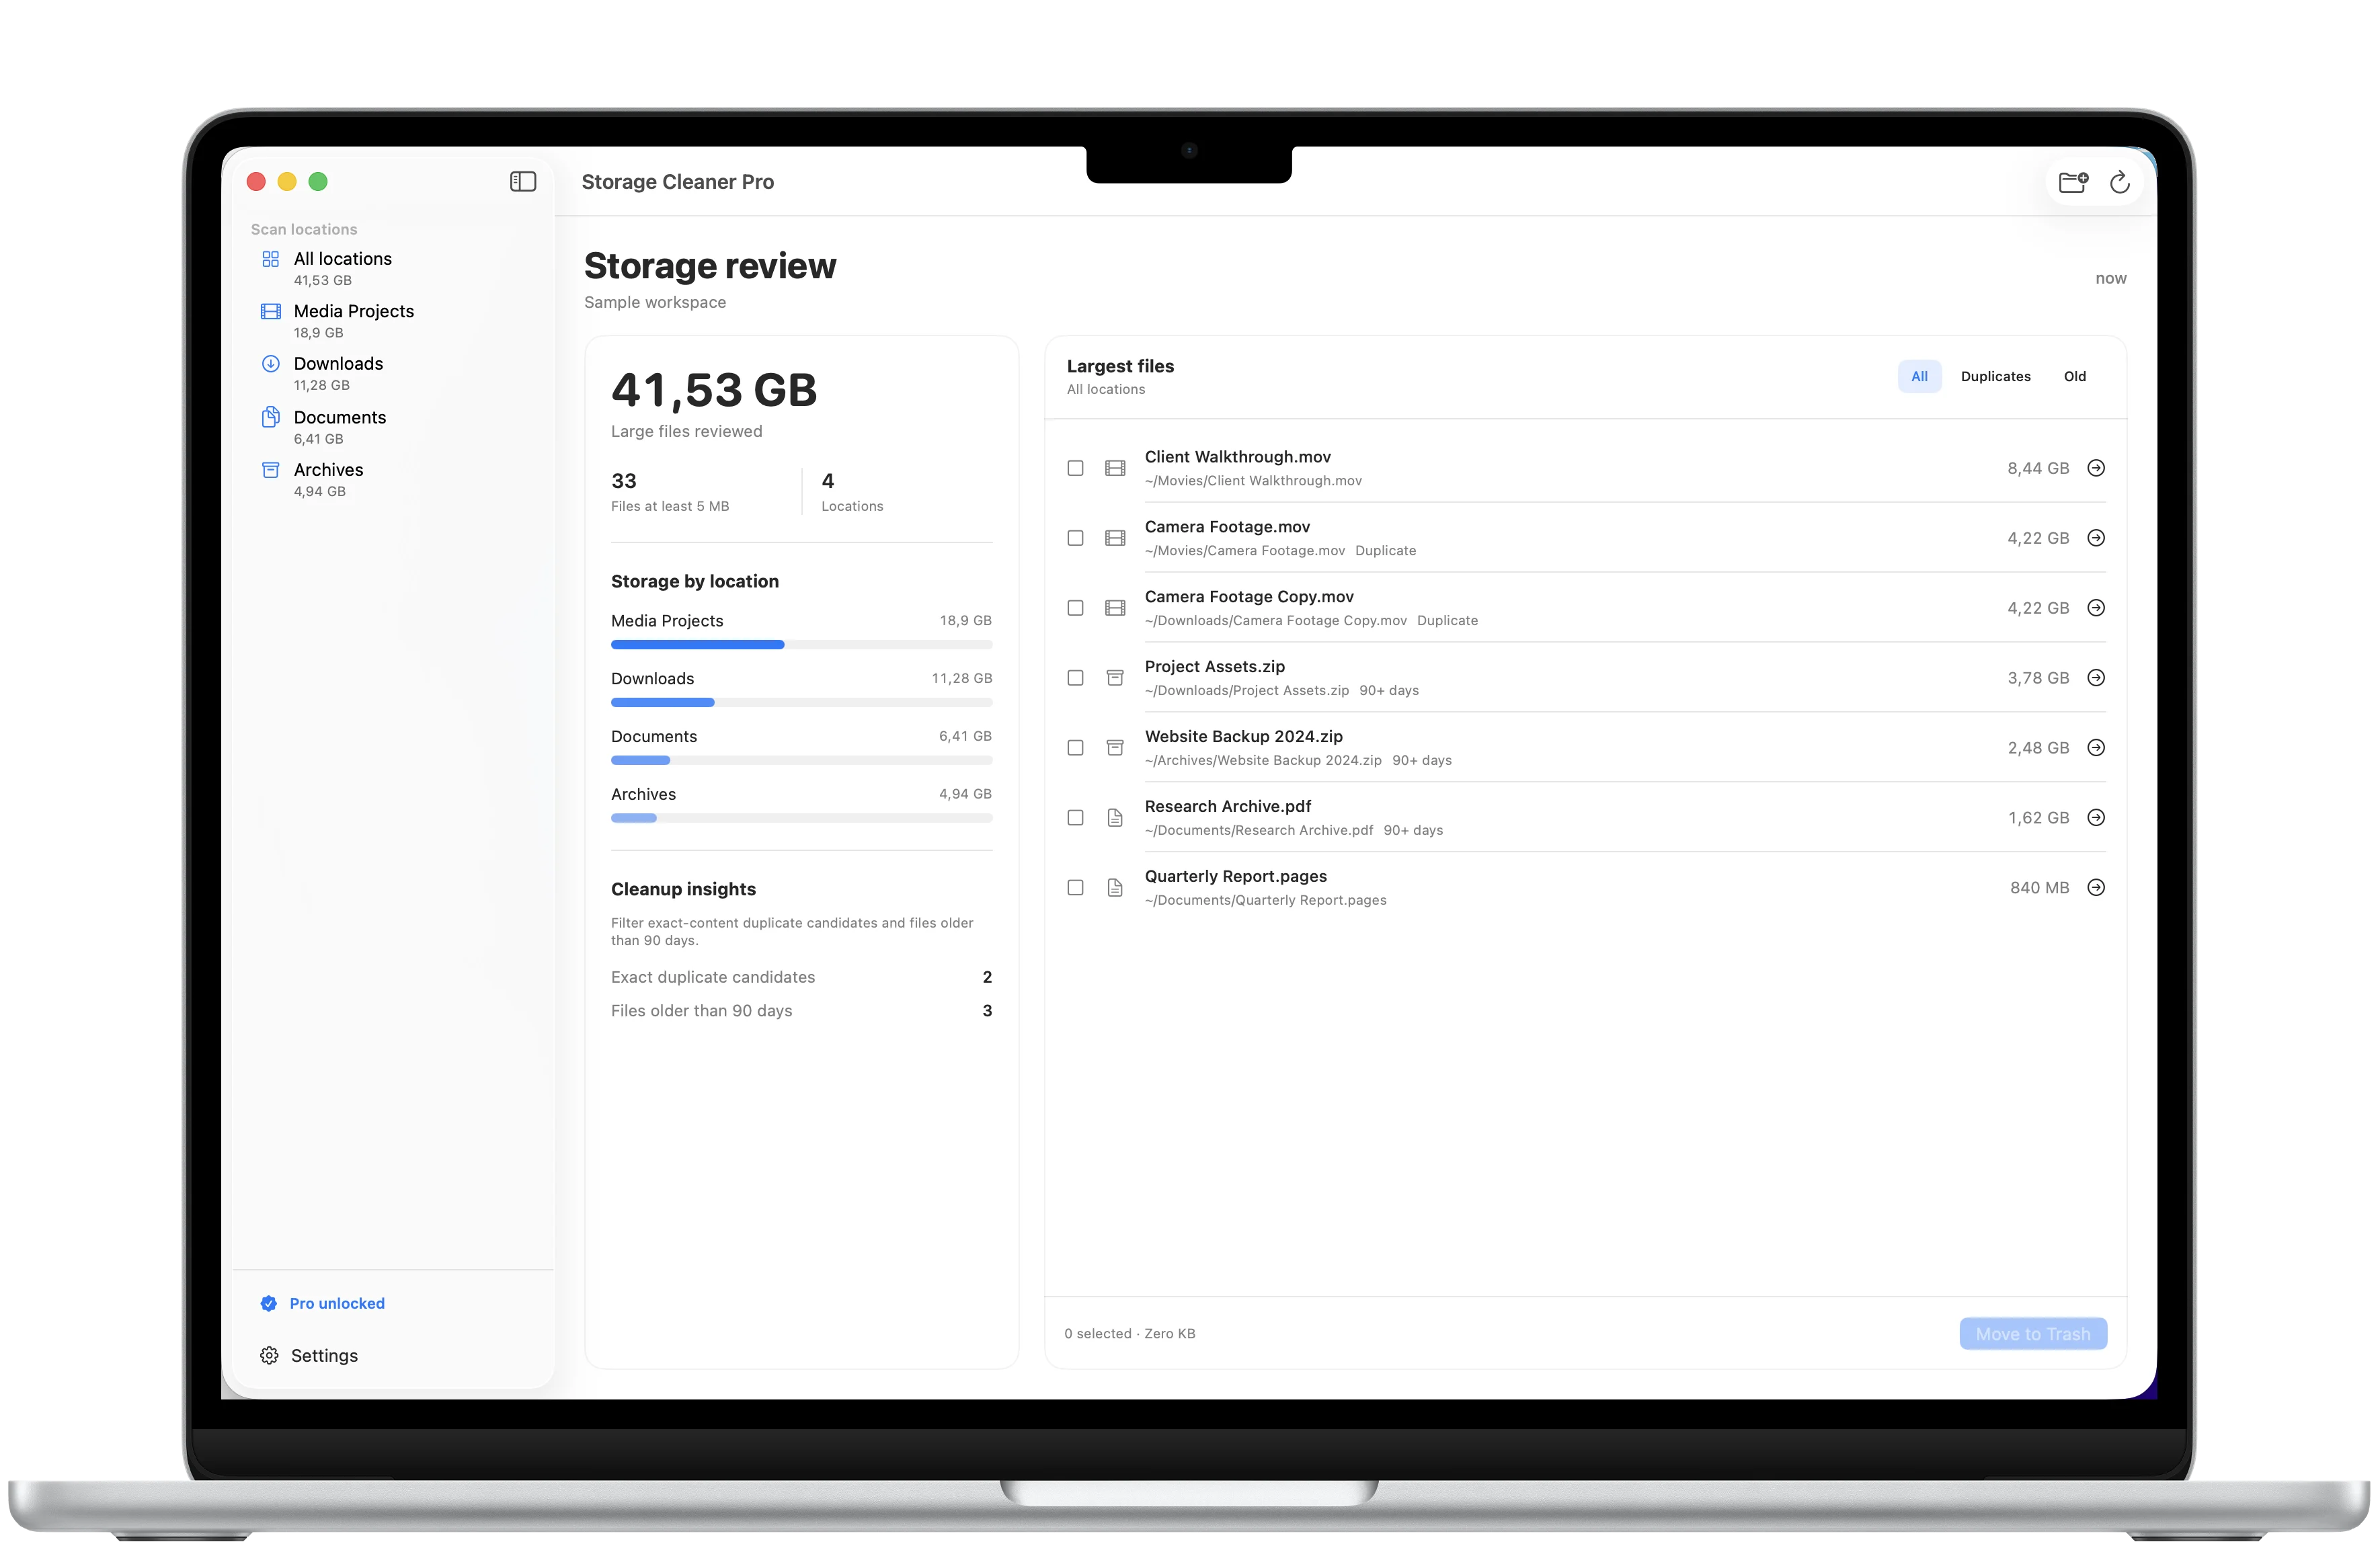Click the document icon beside Quarterly Report.pages
2380x1546 pixels.
tap(1115, 888)
